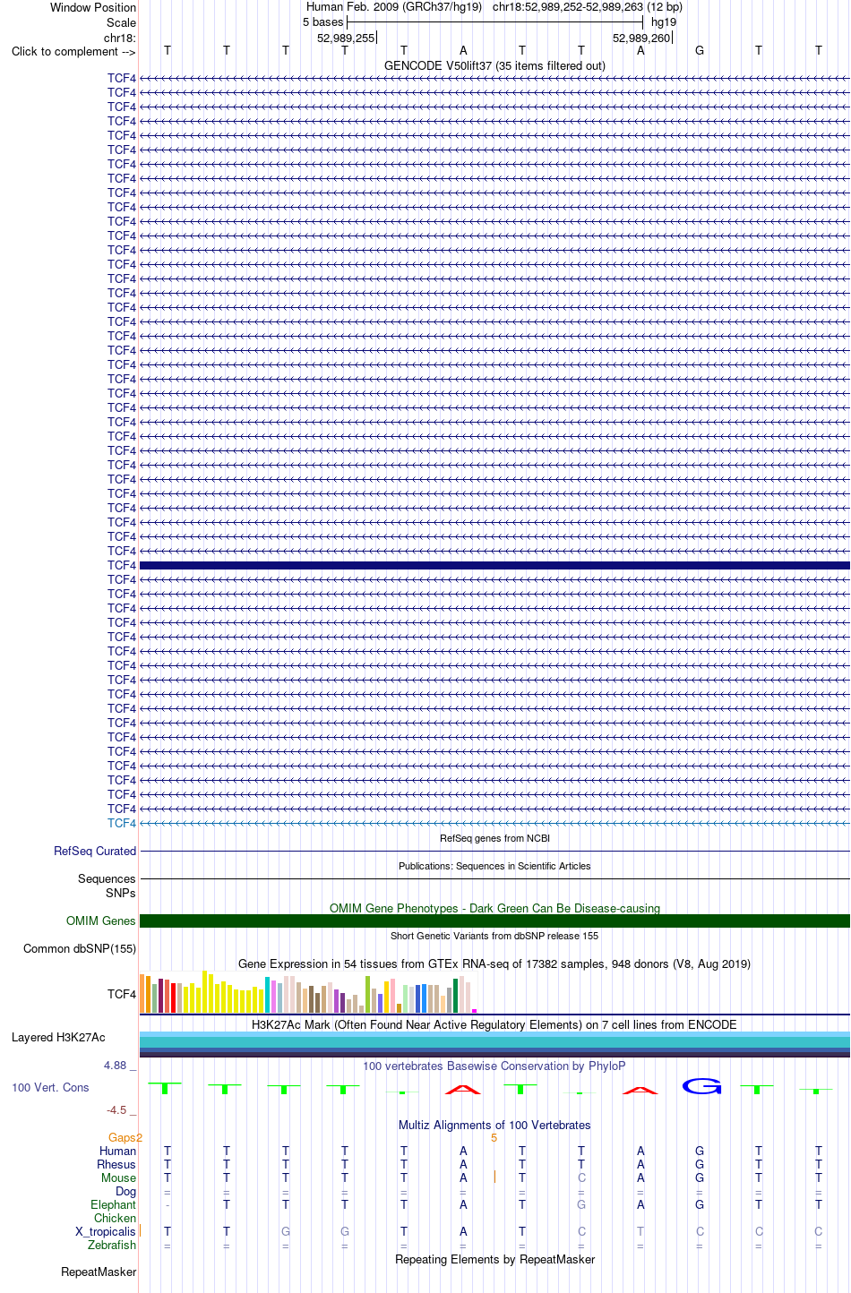Click the layered H3K27Ac cyan signal band
This screenshot has height=1293, width=851.
coord(494,1044)
